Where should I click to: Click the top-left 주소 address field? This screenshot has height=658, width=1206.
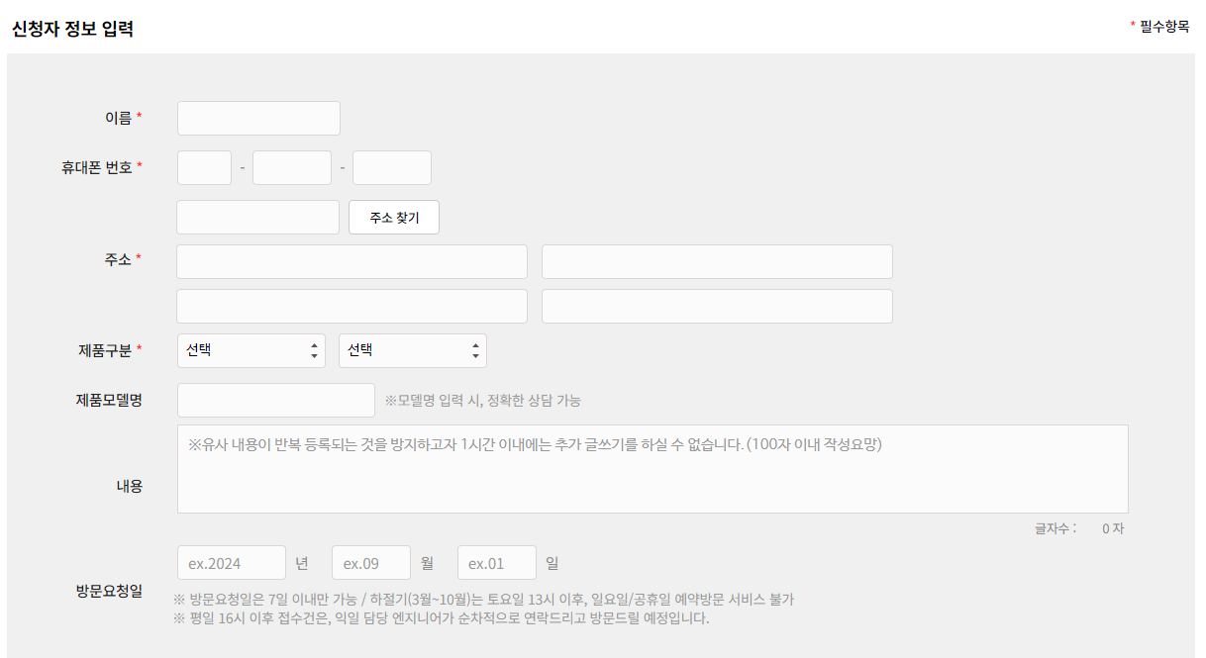(352, 261)
